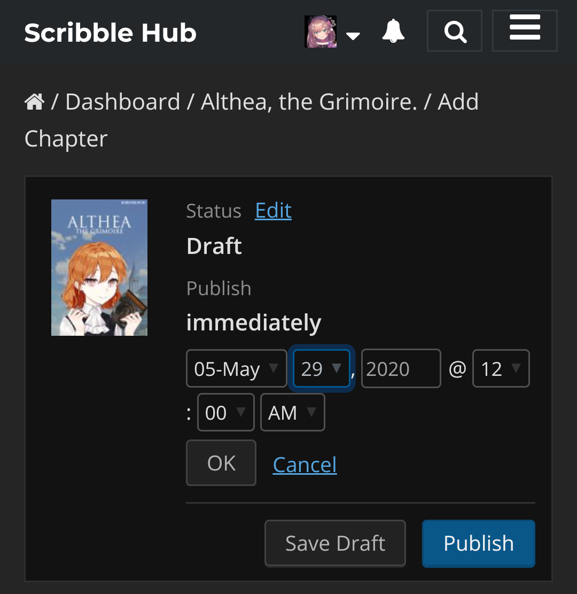Go to Dashboard via the breadcrumb
The height and width of the screenshot is (594, 577).
point(122,101)
